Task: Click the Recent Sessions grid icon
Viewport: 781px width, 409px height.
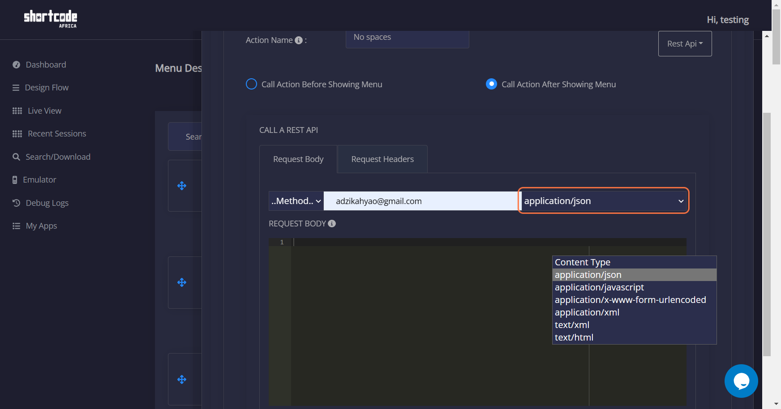Action: point(17,134)
